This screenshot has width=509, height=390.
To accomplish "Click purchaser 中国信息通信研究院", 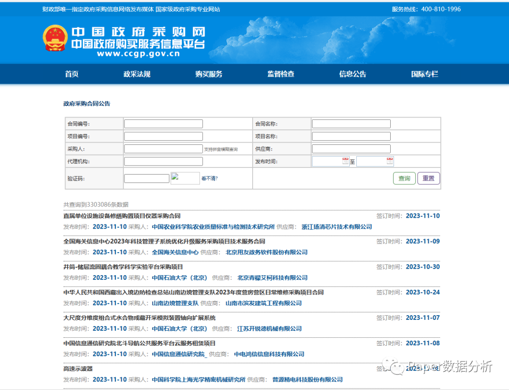I will click(x=178, y=354).
